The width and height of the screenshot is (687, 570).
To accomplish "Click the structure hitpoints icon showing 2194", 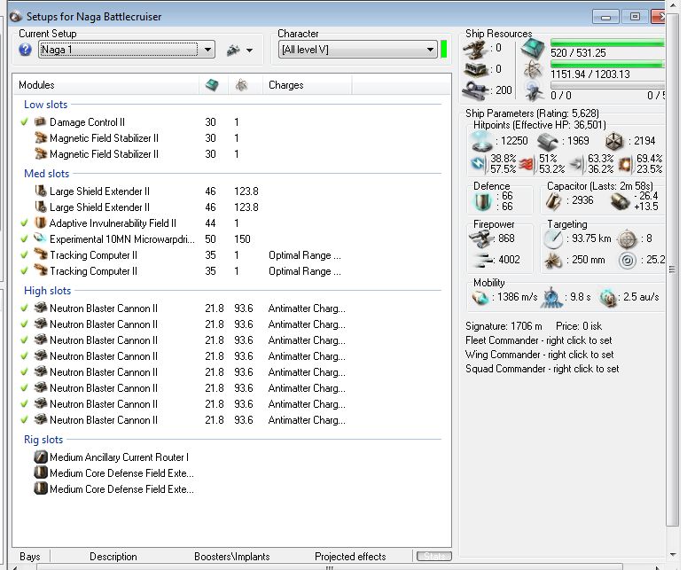I will tap(613, 141).
